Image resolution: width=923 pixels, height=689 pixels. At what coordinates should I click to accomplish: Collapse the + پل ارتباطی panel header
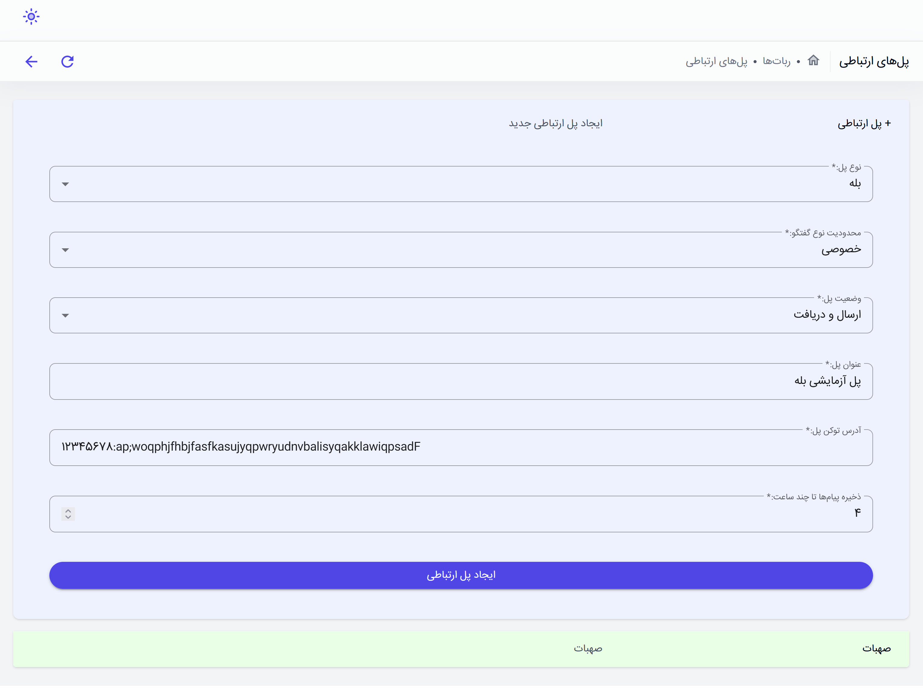tap(864, 124)
